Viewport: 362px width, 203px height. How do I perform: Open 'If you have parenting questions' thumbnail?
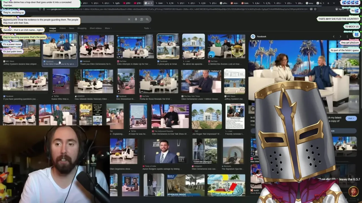tap(25, 81)
